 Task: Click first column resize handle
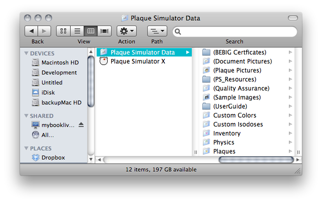click(x=196, y=152)
